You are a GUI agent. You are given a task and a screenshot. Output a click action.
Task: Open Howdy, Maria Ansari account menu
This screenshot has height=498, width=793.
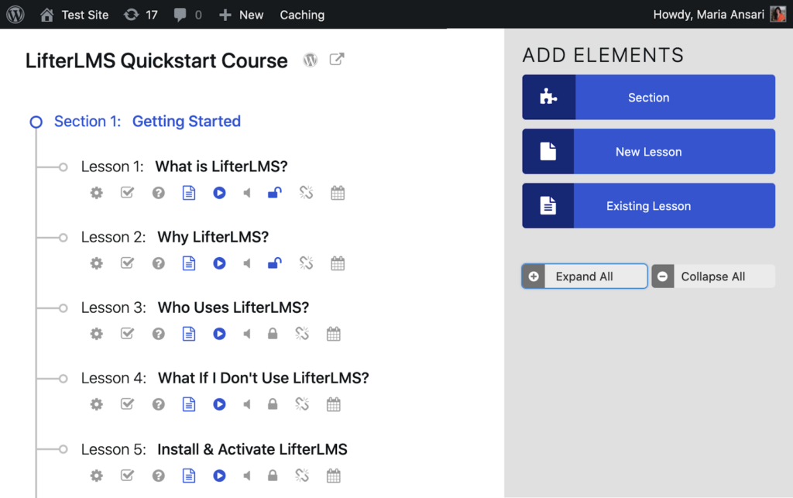[719, 14]
